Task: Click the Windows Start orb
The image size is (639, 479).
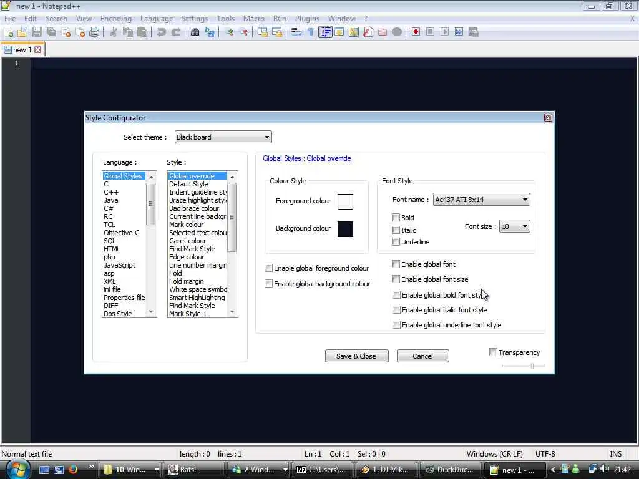Action: pyautogui.click(x=17, y=469)
